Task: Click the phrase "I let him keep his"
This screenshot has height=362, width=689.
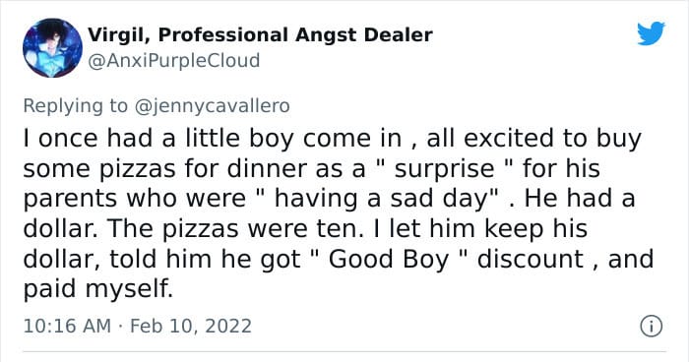Action: pyautogui.click(x=480, y=229)
